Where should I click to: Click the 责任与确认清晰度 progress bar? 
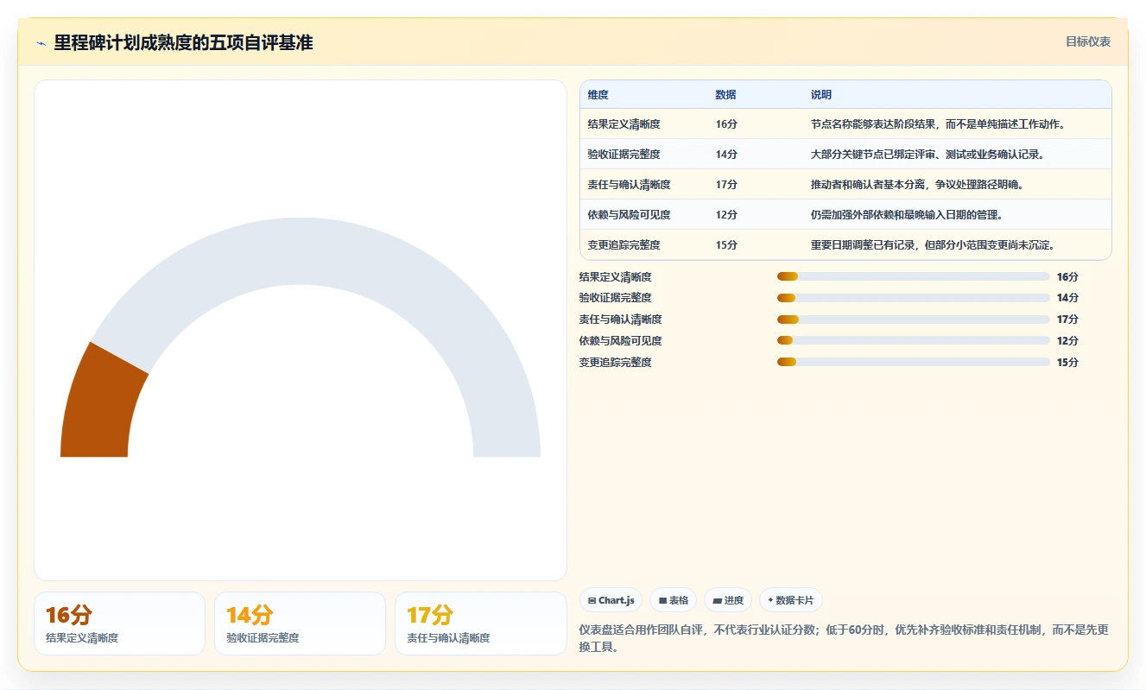click(x=913, y=320)
